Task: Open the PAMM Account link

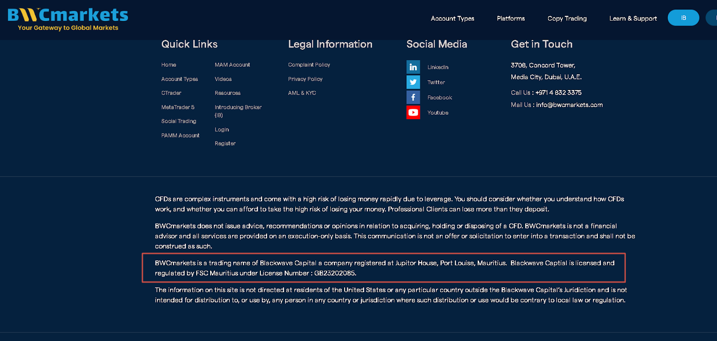Action: click(180, 135)
